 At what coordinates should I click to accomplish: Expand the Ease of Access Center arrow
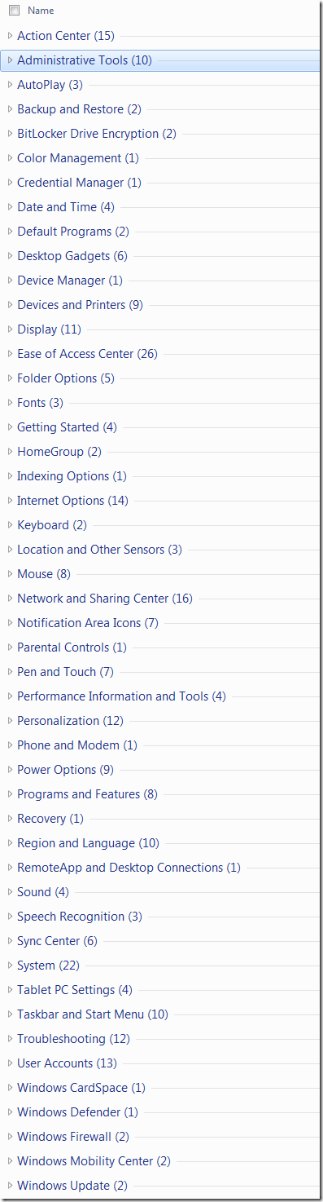pos(10,354)
